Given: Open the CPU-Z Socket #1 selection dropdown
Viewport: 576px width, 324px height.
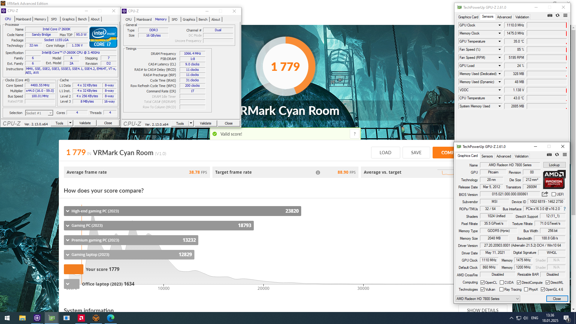Looking at the screenshot, I should click(x=39, y=113).
